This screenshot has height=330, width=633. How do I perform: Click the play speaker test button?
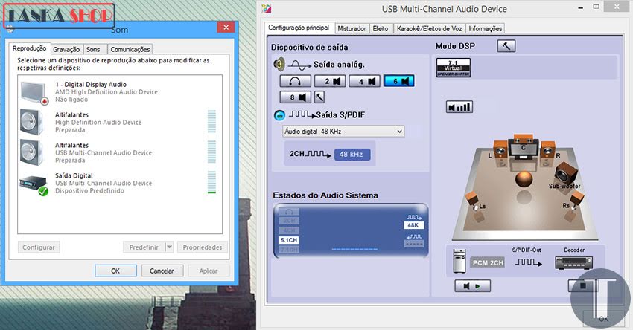(473, 286)
